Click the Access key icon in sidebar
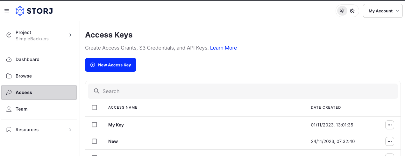The height and width of the screenshot is (156, 405). point(9,92)
